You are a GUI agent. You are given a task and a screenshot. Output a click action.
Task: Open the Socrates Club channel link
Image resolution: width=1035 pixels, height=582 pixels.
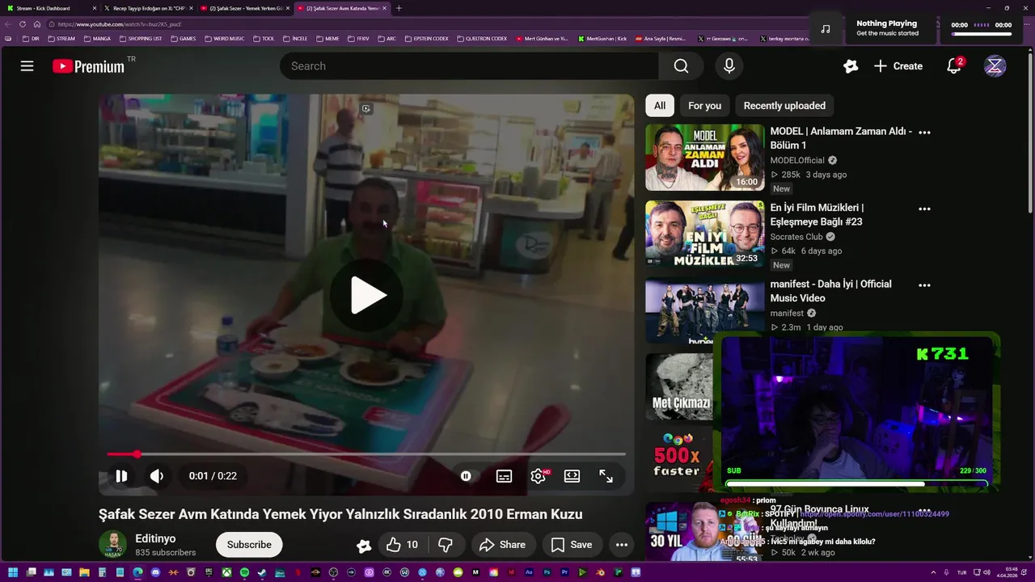click(x=796, y=237)
